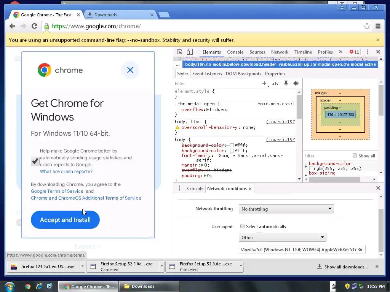This screenshot has width=390, height=292.
Task: Click the green padlock security icon
Action: coord(46,26)
